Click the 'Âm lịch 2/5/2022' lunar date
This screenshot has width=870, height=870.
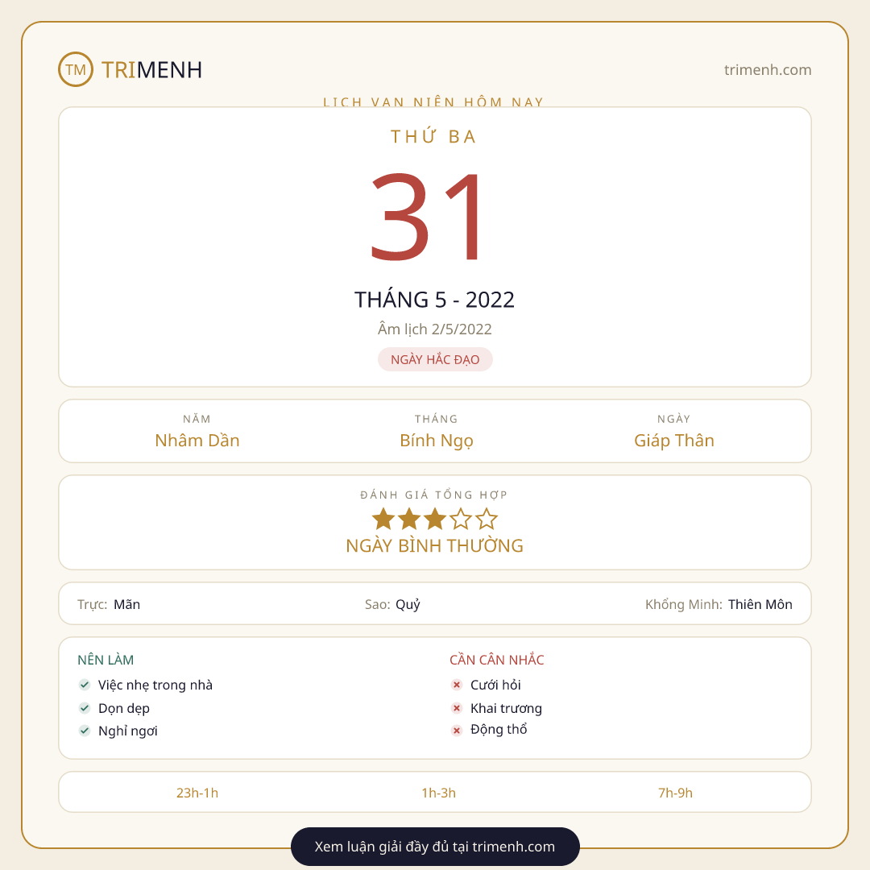434,329
